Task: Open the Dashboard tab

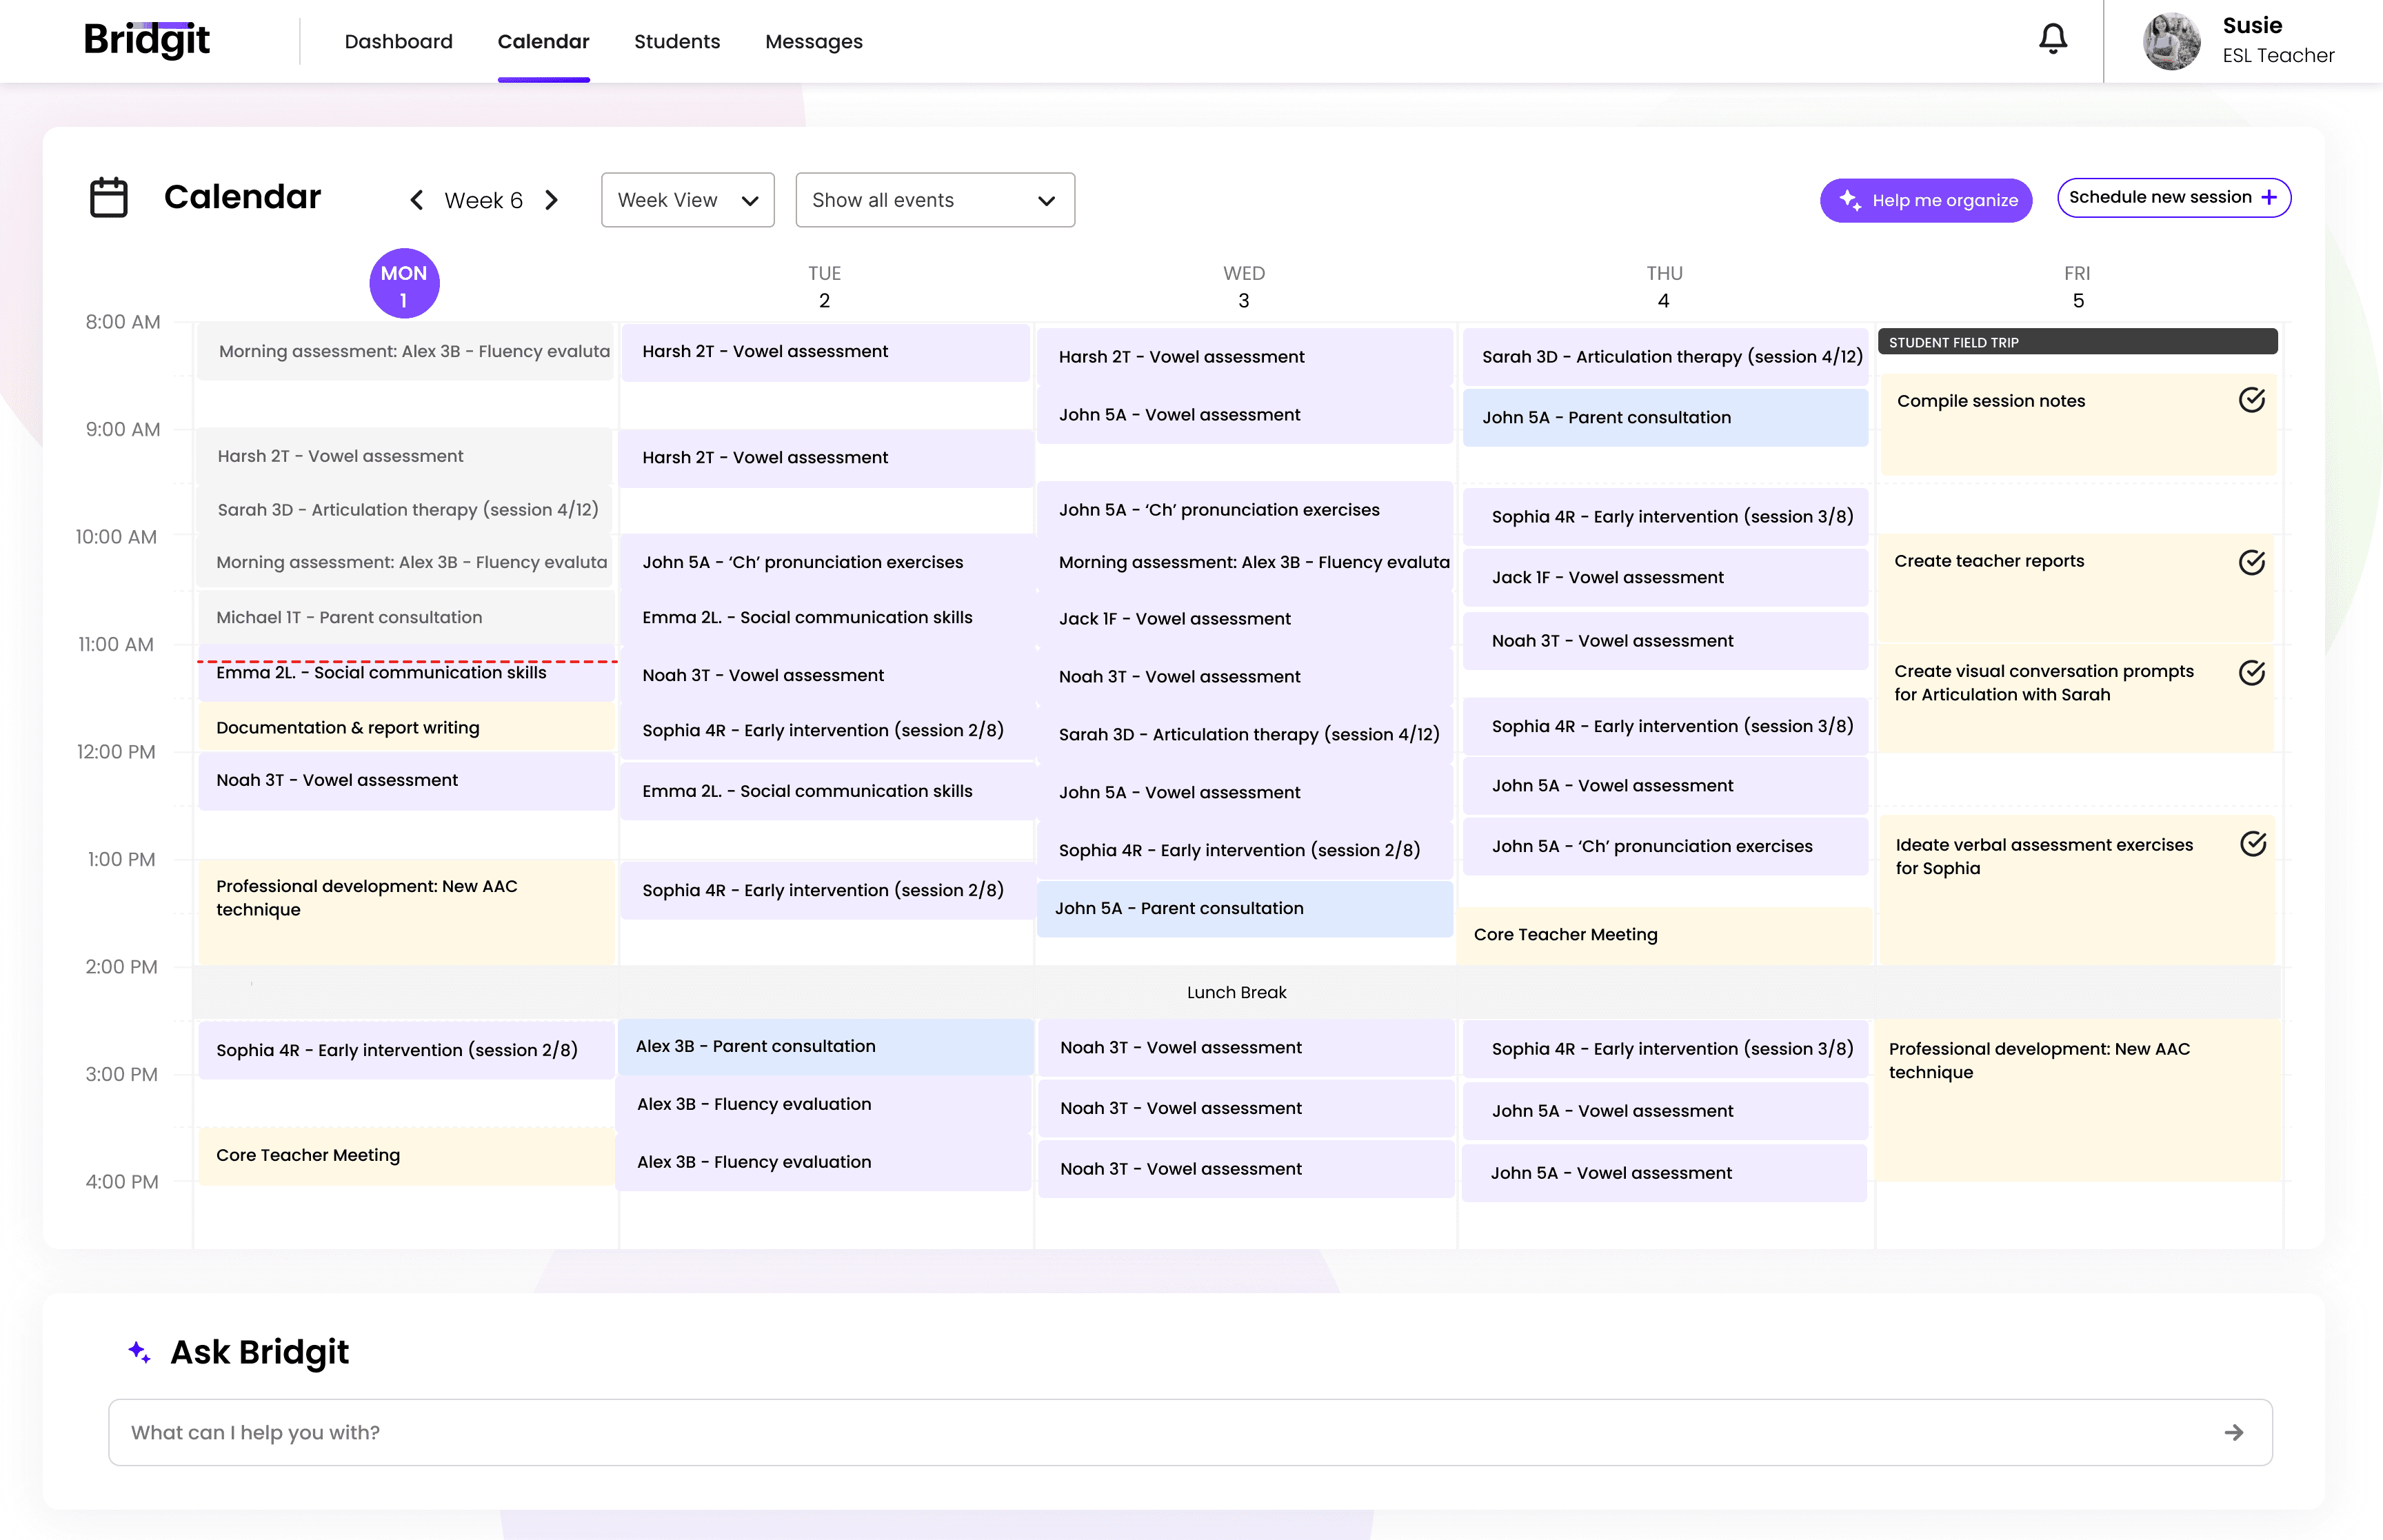Action: click(x=398, y=41)
